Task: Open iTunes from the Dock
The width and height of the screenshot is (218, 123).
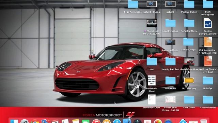Action: pos(96,121)
